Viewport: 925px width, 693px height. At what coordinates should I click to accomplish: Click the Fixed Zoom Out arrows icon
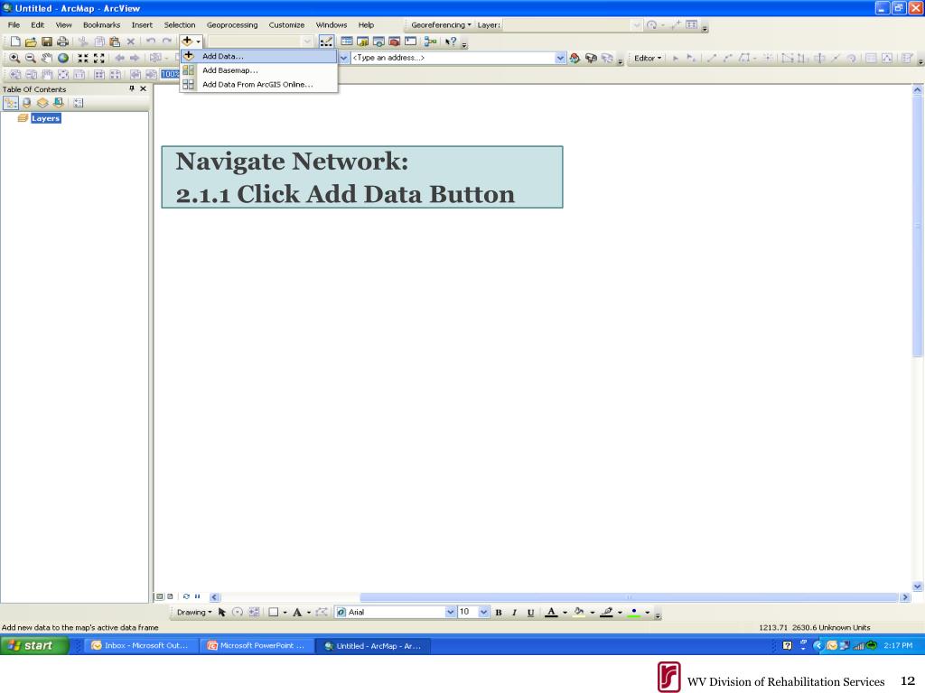99,58
